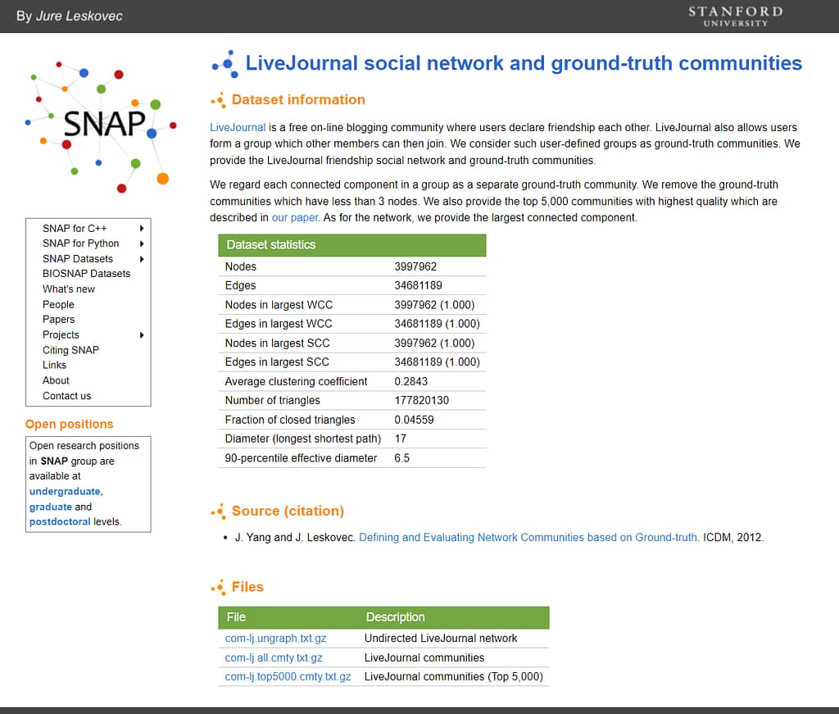Click orange icon next to Dataset information
The image size is (839, 714).
pyautogui.click(x=218, y=100)
